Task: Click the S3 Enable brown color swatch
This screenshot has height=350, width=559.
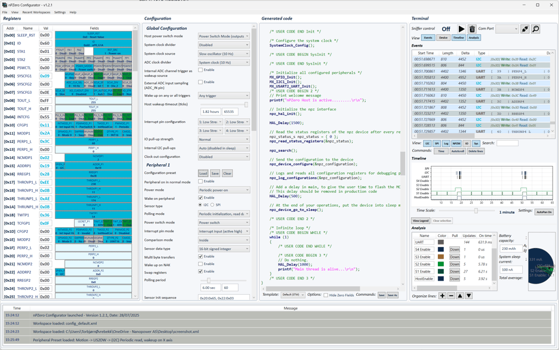Action: (441, 257)
